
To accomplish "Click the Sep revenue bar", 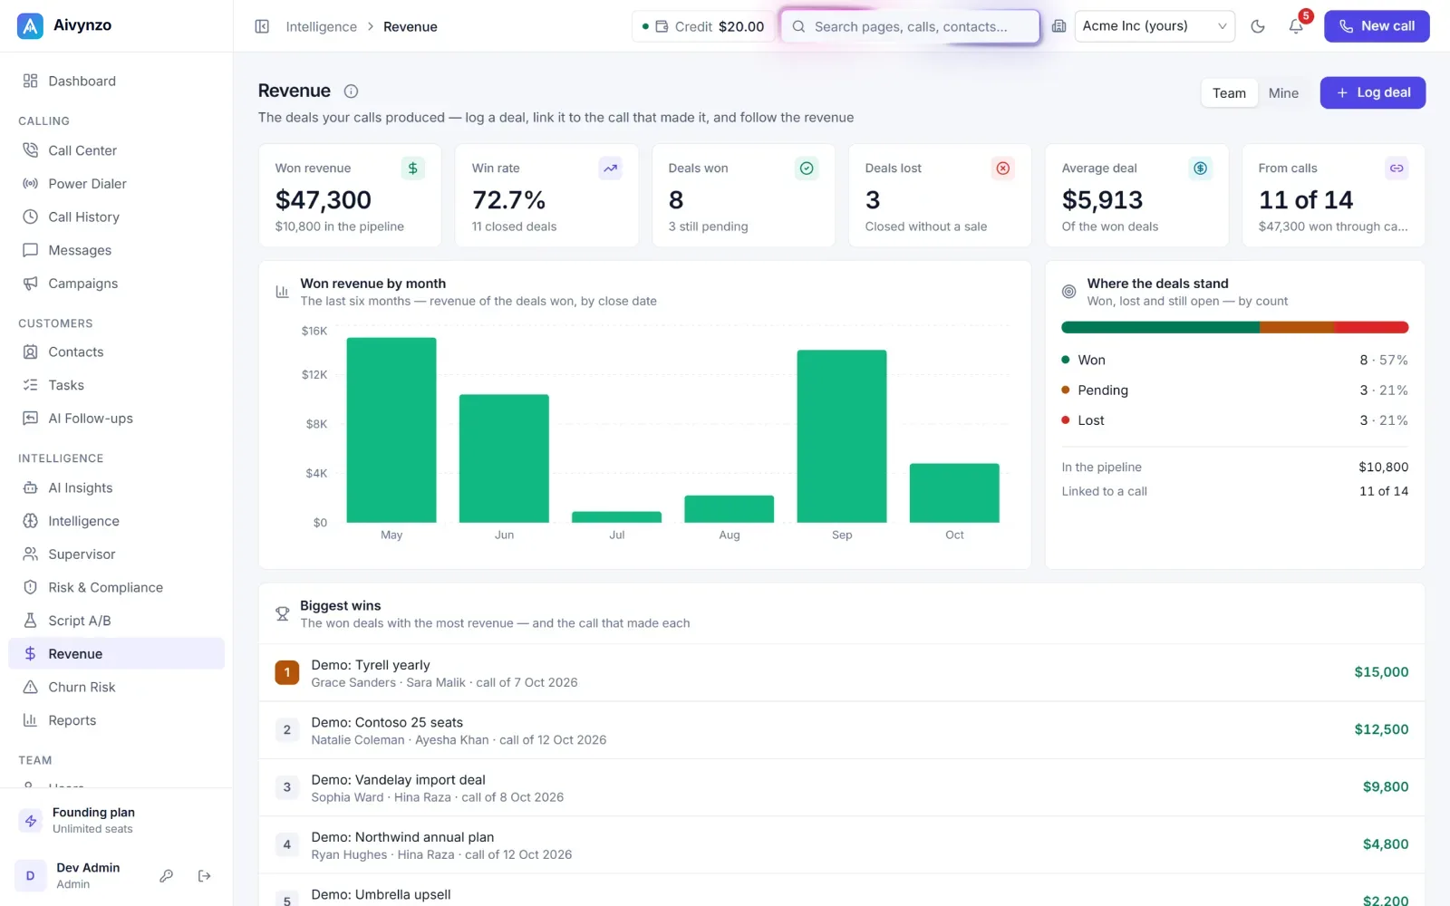I will click(842, 436).
